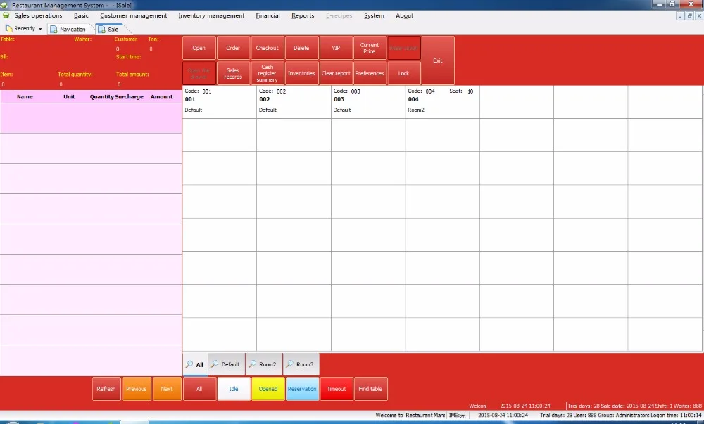Open the Inventory management menu
This screenshot has width=704, height=424.
211,15
